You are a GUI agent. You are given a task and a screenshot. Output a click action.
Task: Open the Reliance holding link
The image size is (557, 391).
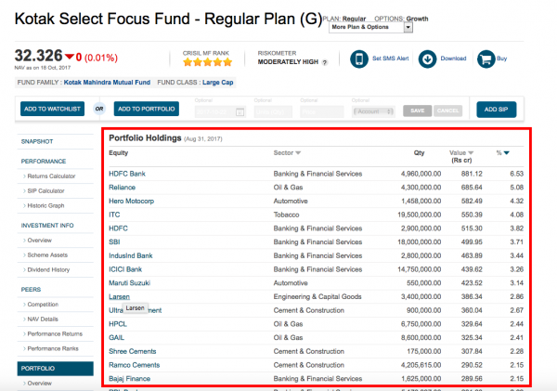point(122,188)
